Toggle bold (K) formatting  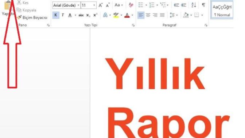tap(56, 15)
